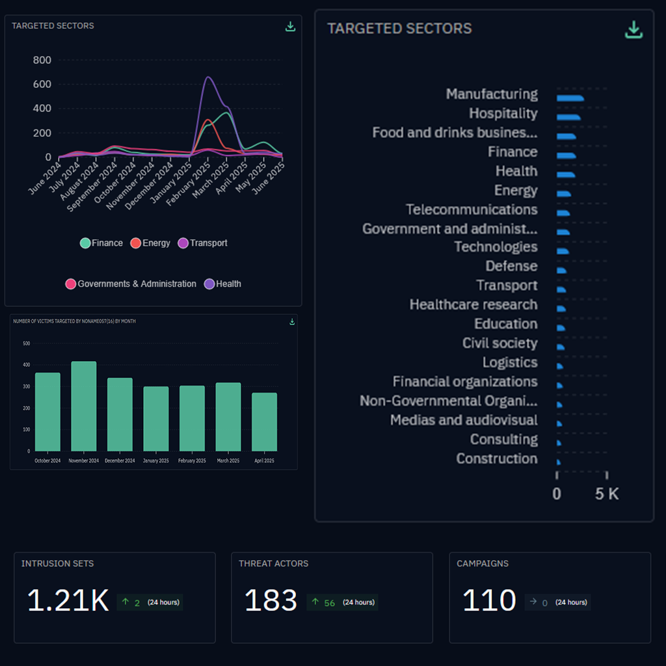Hide the Energy series via its legend entry
Screen dimensions: 666x666
pos(150,243)
